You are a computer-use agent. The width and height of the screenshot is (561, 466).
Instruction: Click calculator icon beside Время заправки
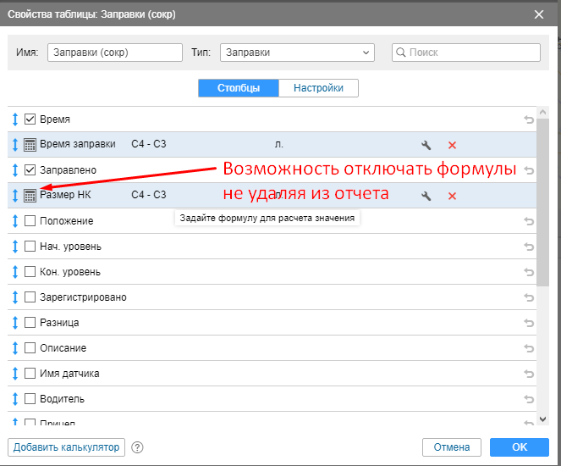pos(30,145)
